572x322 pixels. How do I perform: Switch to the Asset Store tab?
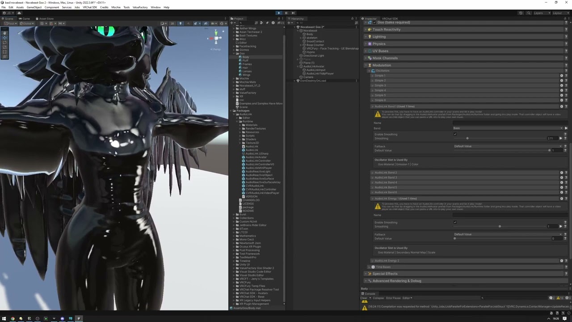tap(45, 19)
